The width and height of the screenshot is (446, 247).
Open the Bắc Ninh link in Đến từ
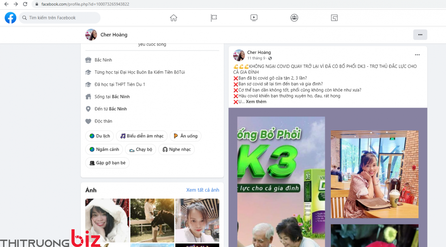pos(118,109)
